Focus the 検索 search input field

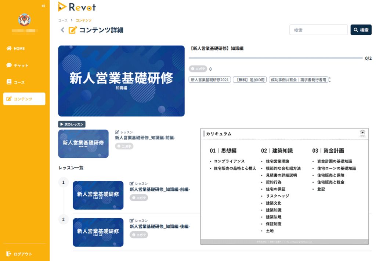[x=318, y=30]
